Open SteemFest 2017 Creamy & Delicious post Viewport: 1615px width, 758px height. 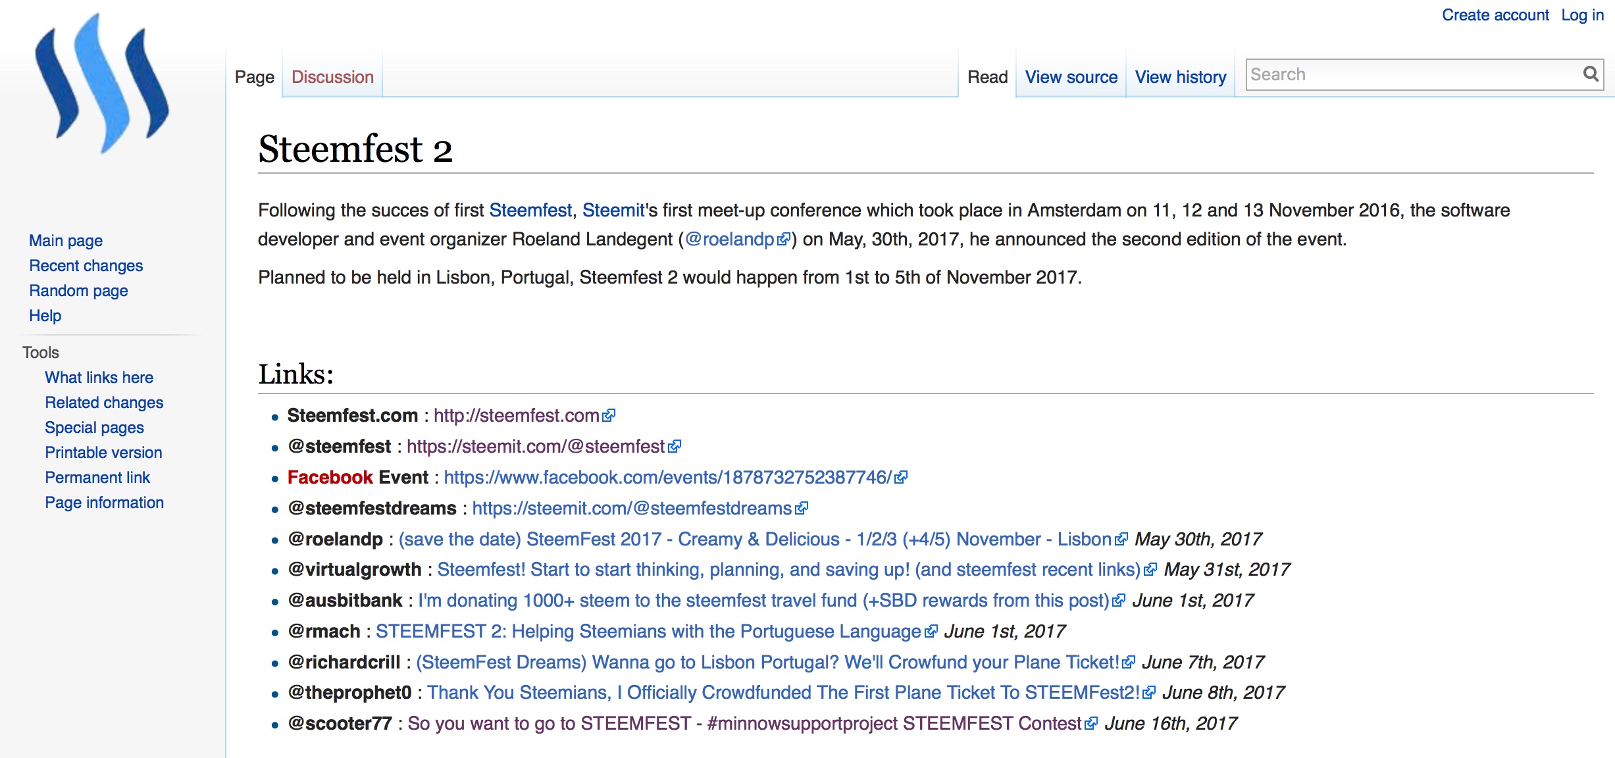click(x=755, y=540)
